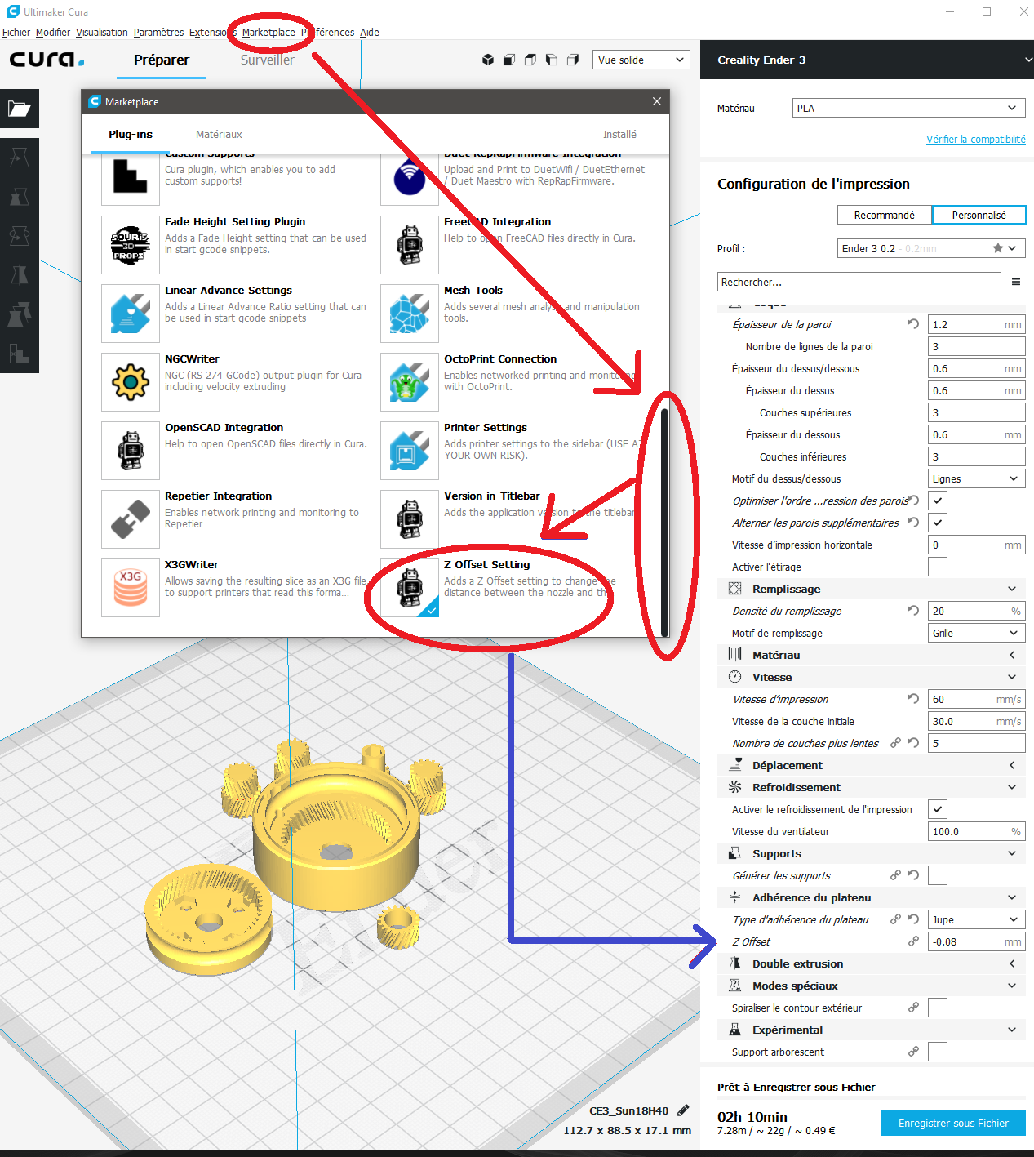Expand the Double extrusion section
This screenshot has width=1034, height=1157.
(872, 963)
